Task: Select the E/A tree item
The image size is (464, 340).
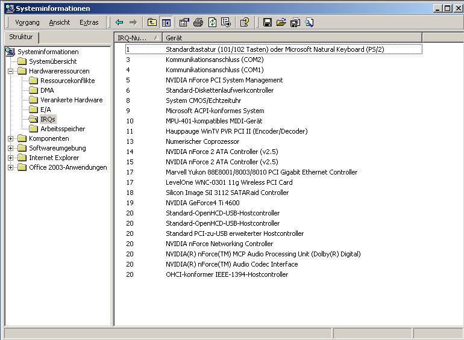Action: click(x=46, y=110)
